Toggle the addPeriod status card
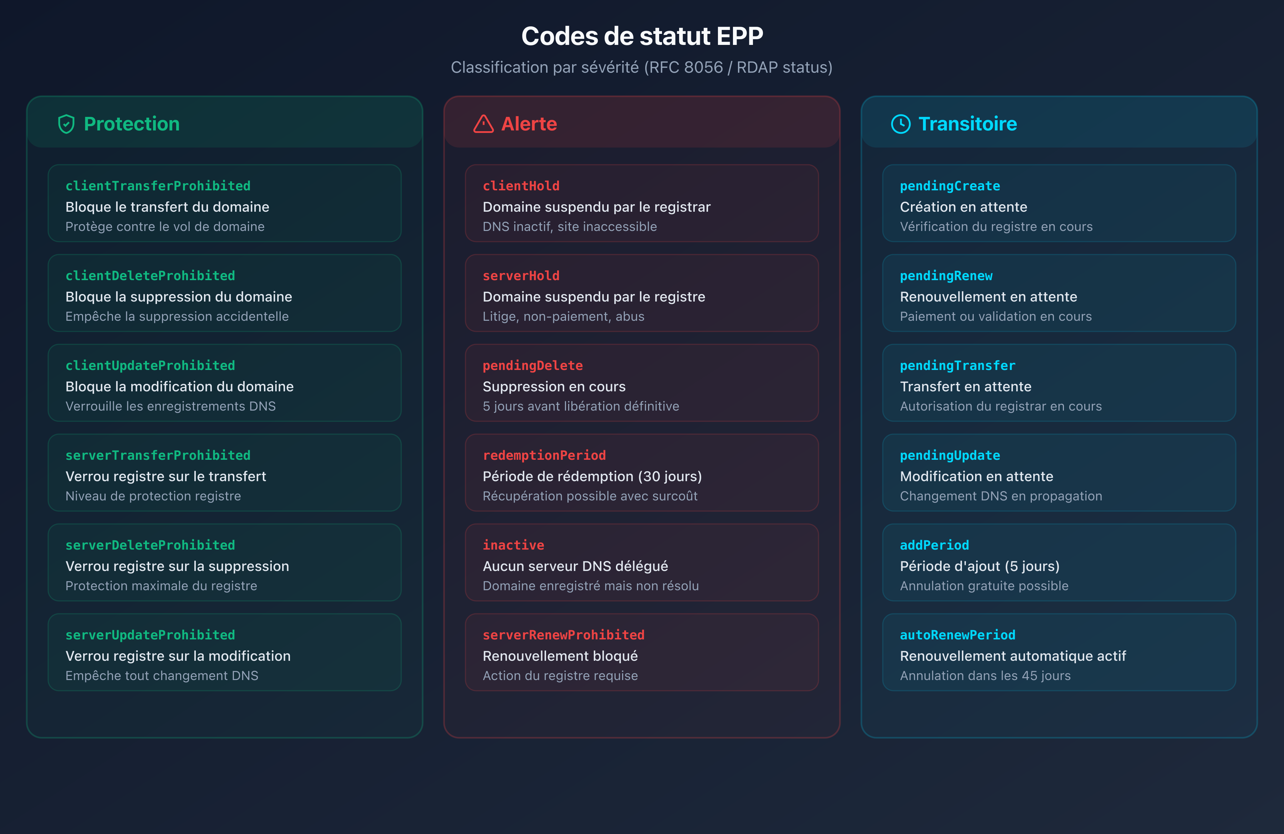The image size is (1284, 834). coord(1059,562)
